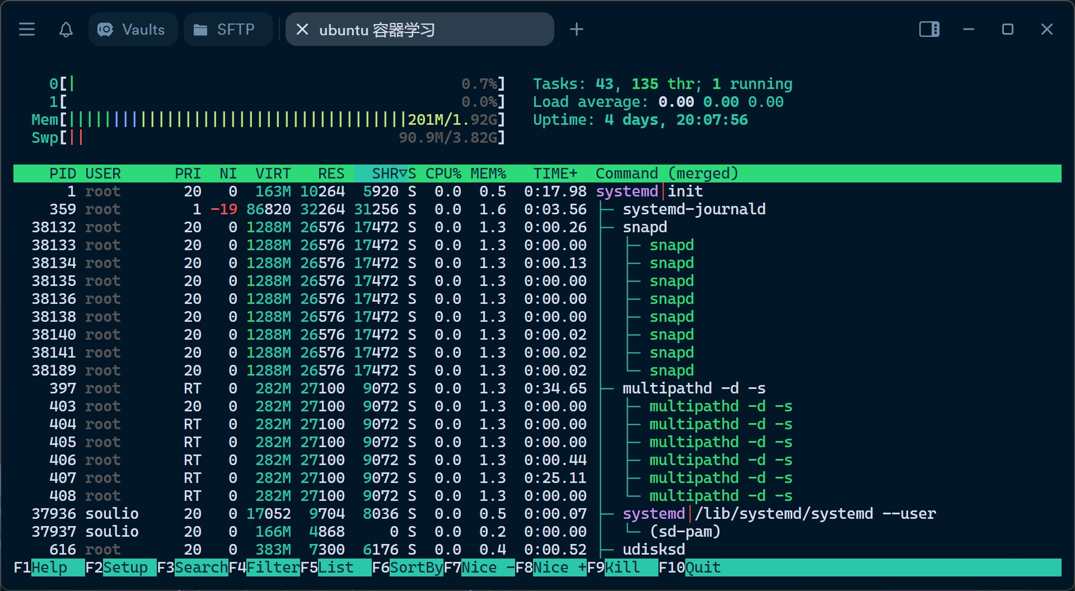This screenshot has height=591, width=1075.
Task: Click F8 Nice + in footer
Action: click(x=551, y=567)
